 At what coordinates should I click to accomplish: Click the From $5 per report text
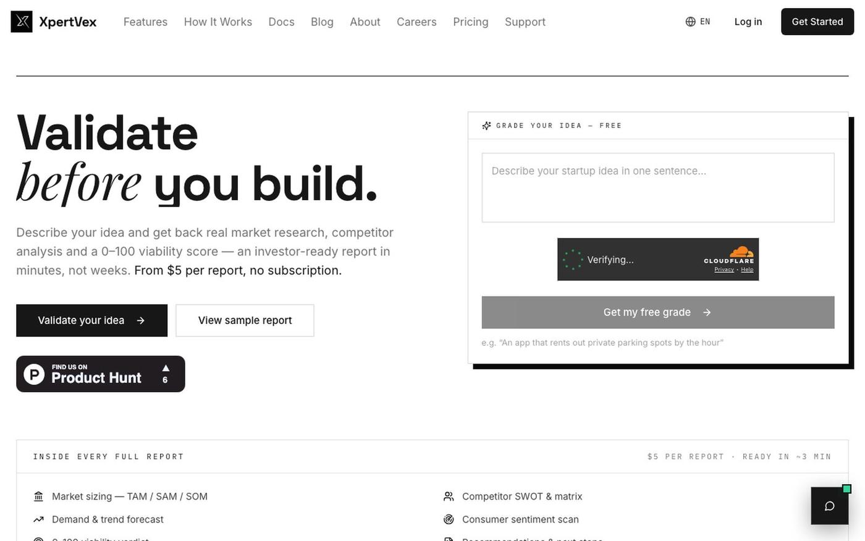tap(238, 270)
